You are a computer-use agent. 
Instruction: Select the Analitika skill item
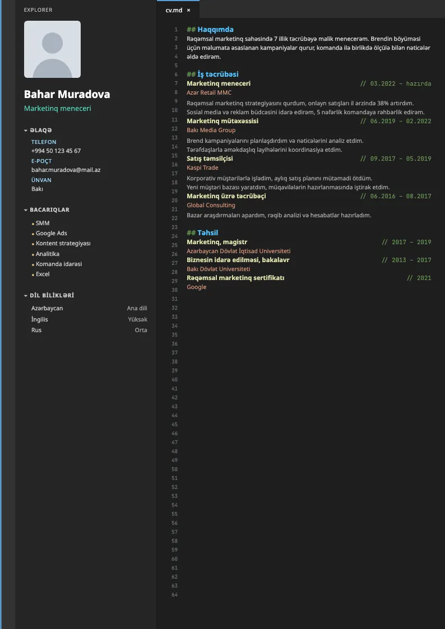47,254
